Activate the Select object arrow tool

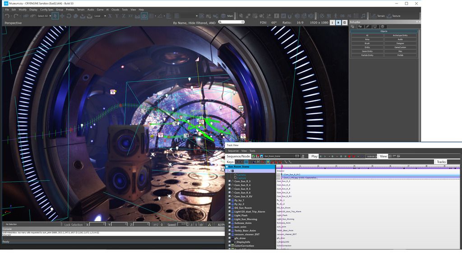coord(55,16)
